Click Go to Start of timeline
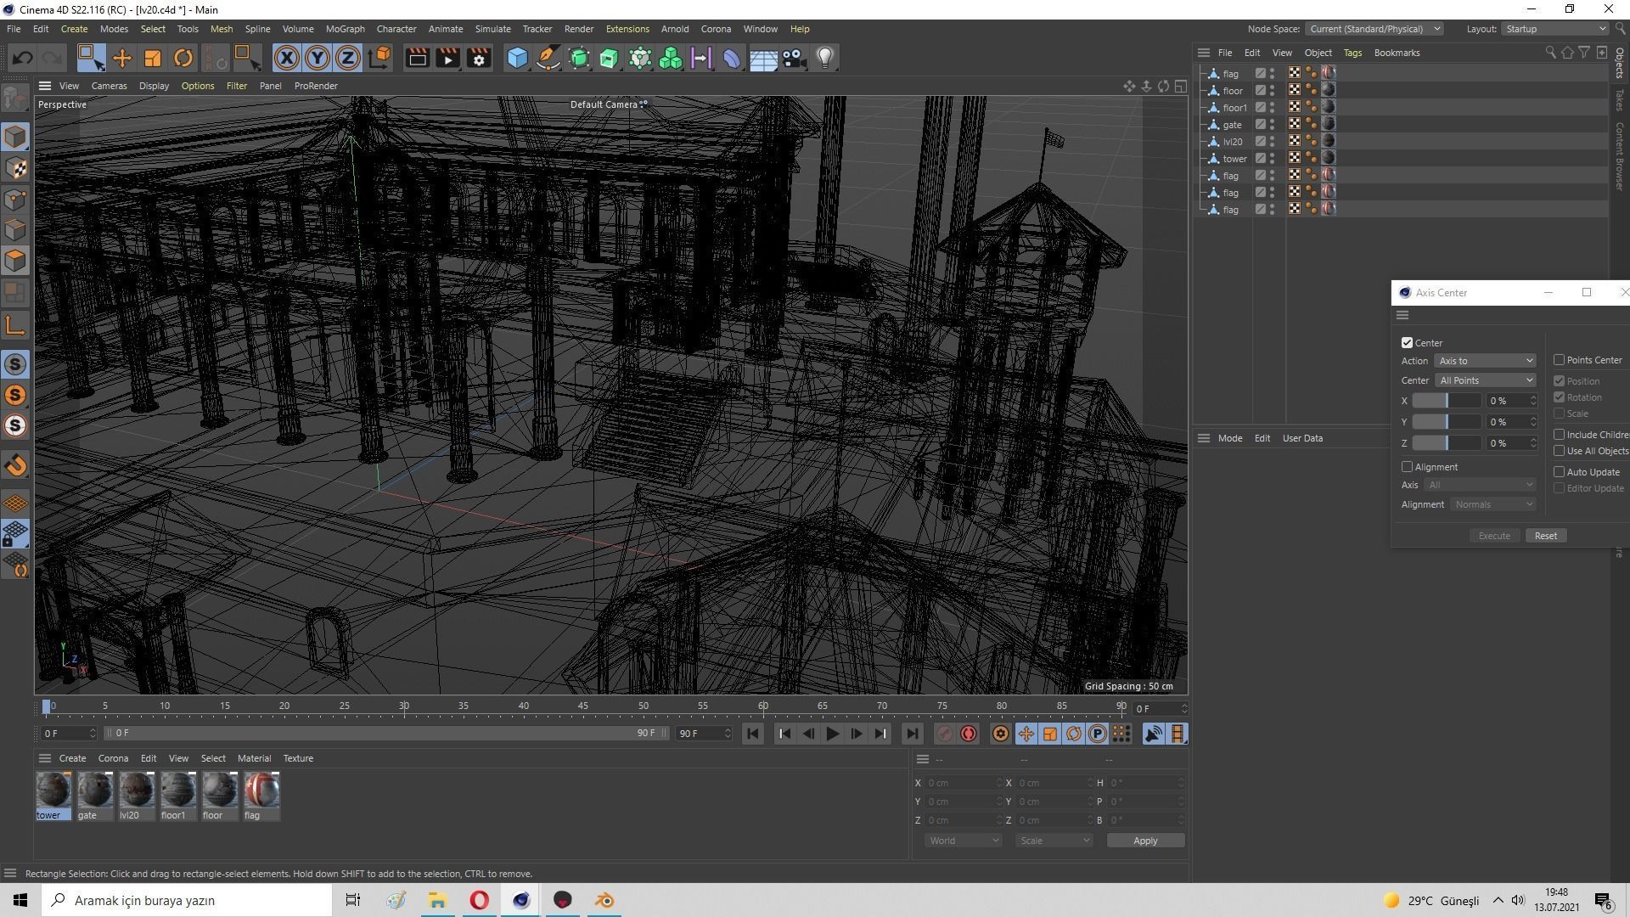This screenshot has width=1630, height=917. coord(752,734)
